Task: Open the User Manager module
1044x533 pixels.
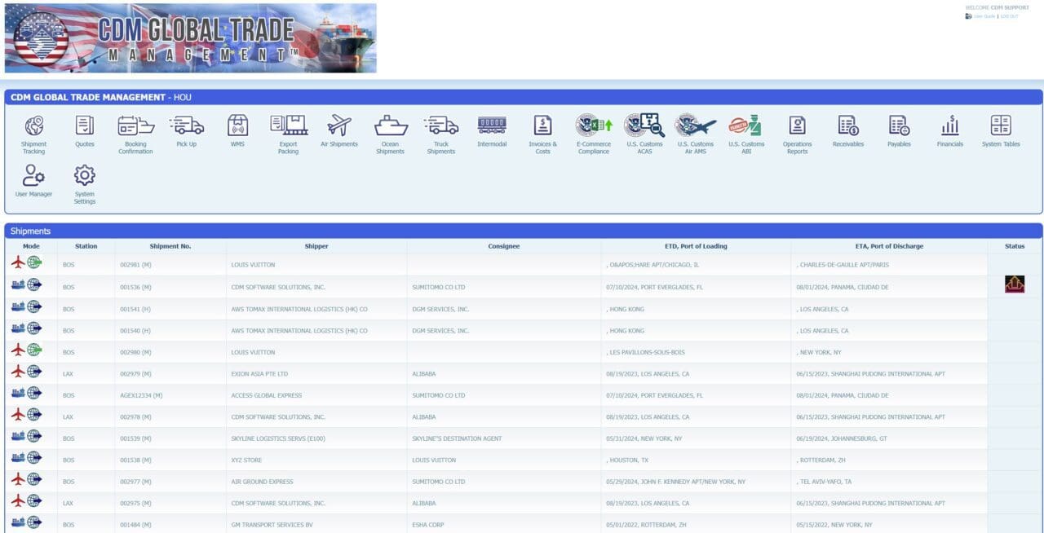Action: [33, 181]
